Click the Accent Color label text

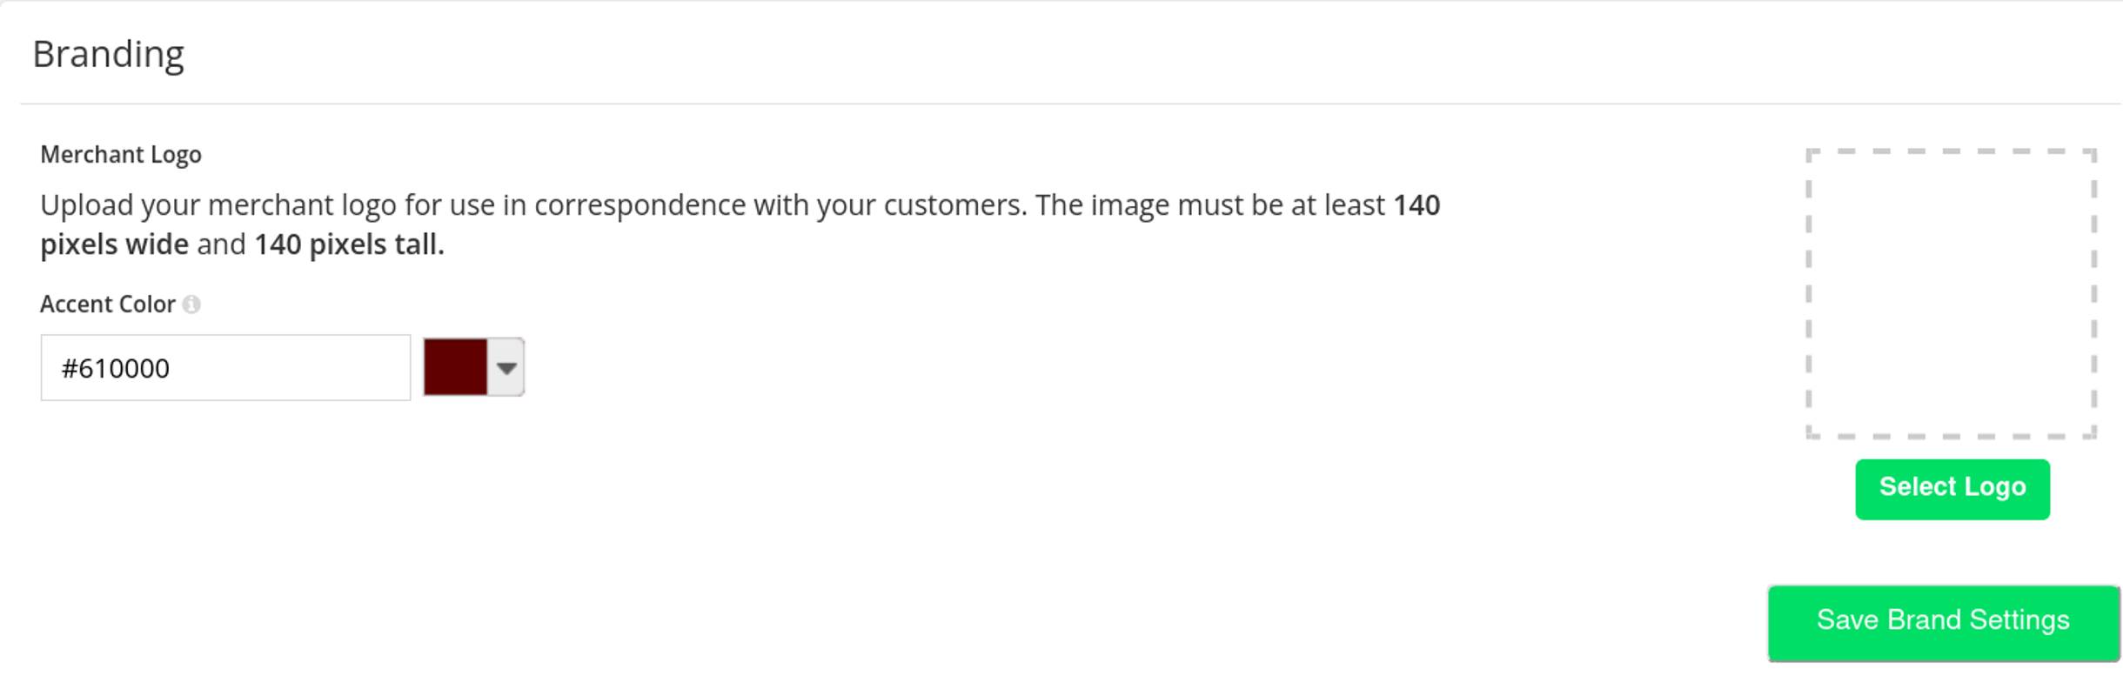tap(108, 304)
